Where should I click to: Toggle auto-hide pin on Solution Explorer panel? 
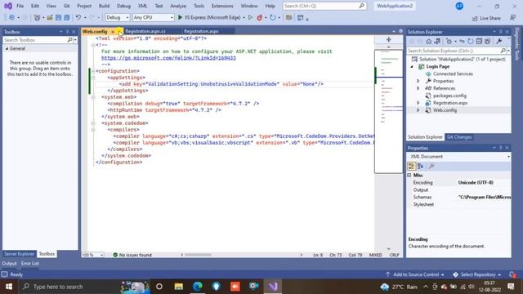pyautogui.click(x=501, y=32)
